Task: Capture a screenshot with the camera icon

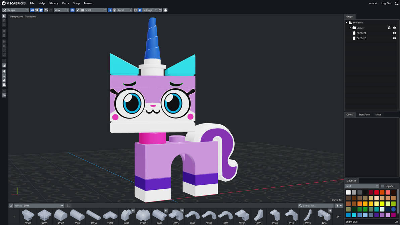Action: [165, 10]
